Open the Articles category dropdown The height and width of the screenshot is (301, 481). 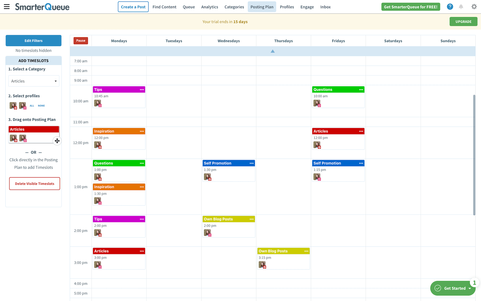(34, 81)
